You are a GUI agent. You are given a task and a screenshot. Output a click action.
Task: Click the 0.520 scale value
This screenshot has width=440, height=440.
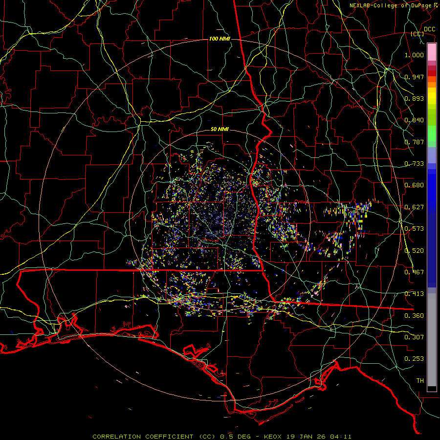pyautogui.click(x=414, y=251)
